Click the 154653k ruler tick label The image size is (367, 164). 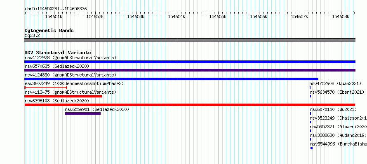click(136, 16)
